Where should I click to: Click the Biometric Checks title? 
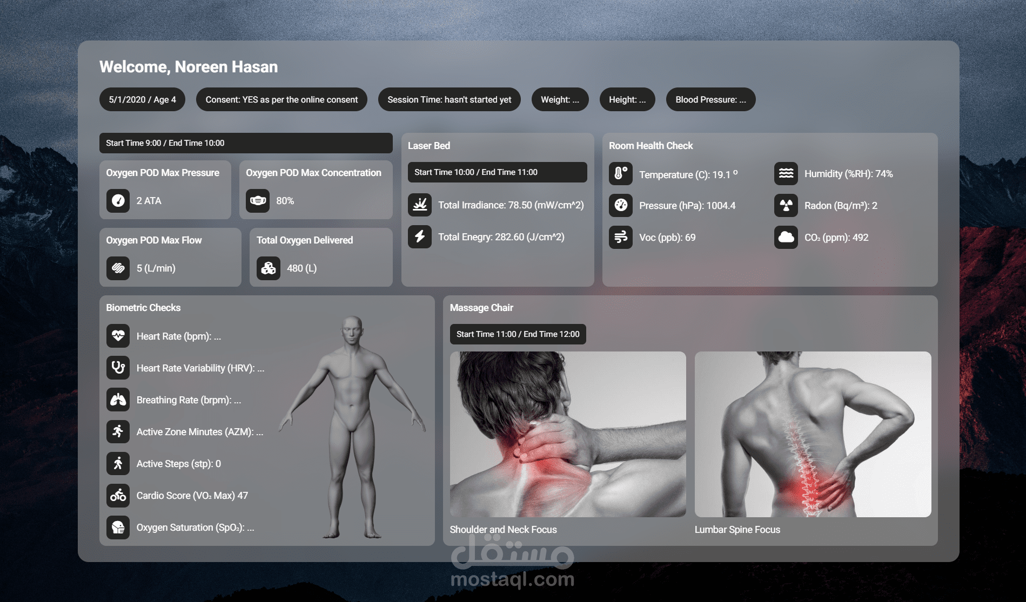tap(143, 308)
